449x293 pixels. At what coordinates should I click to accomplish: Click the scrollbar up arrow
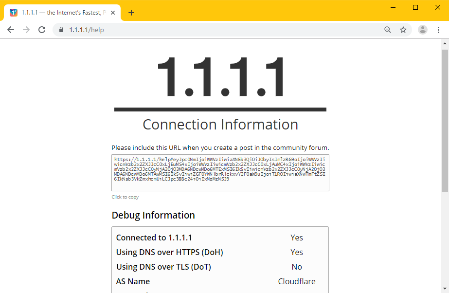[445, 43]
